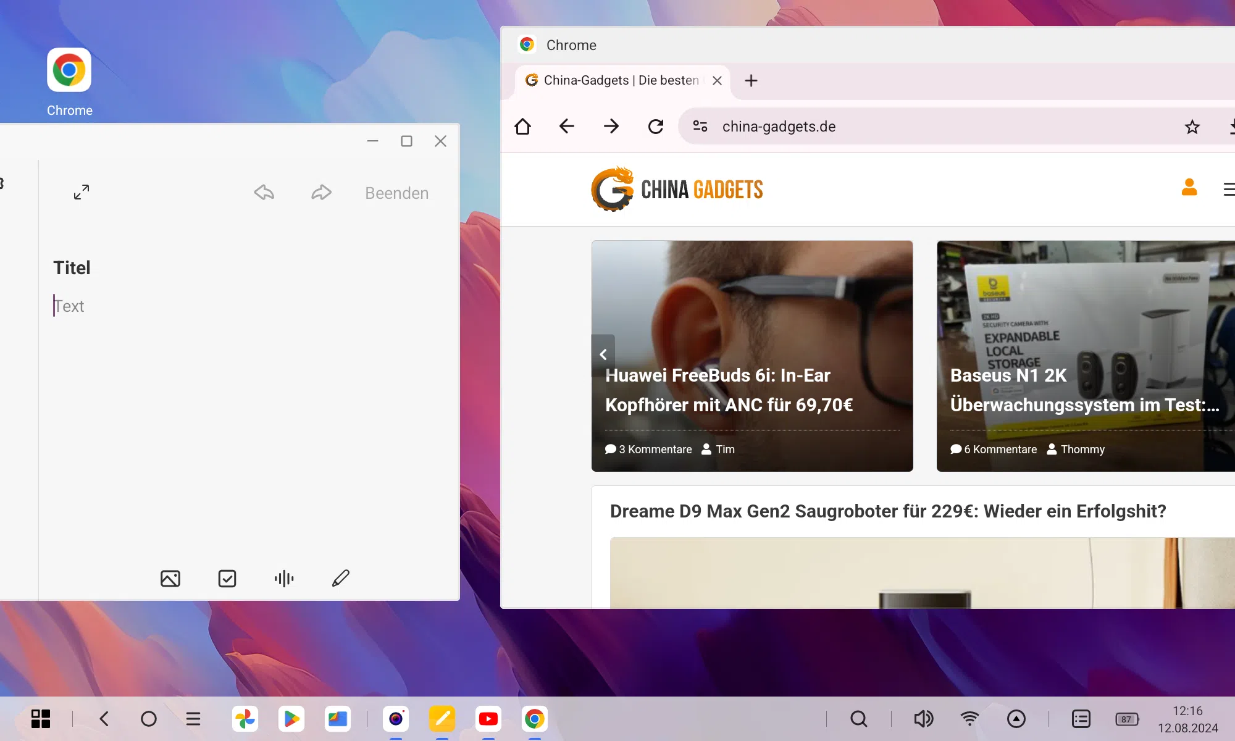Open taskbar search
The image size is (1235, 741).
click(x=859, y=719)
